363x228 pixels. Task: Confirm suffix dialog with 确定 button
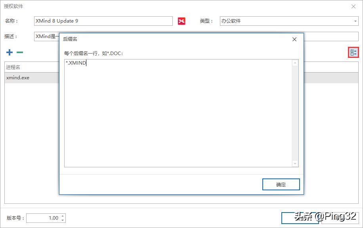[281, 184]
